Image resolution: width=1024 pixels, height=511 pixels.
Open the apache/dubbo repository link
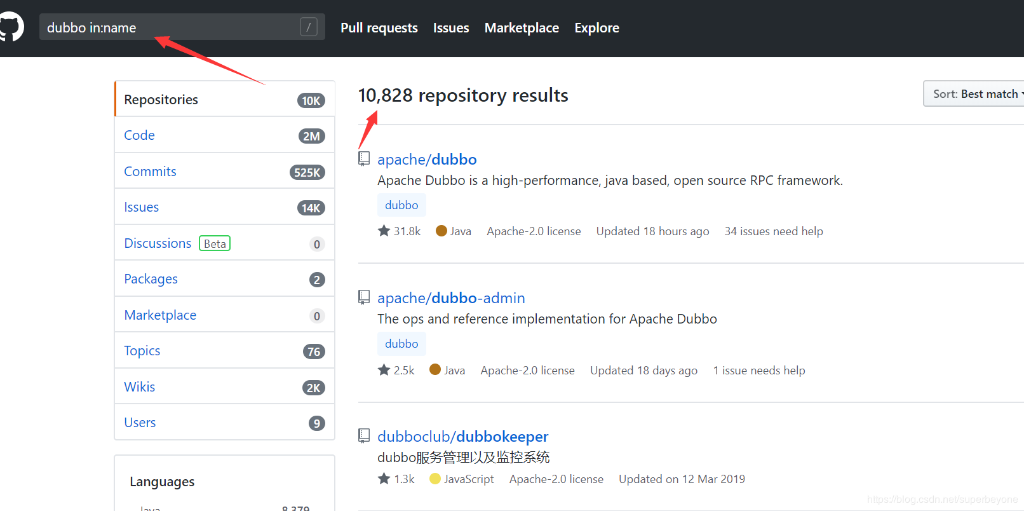tap(427, 160)
